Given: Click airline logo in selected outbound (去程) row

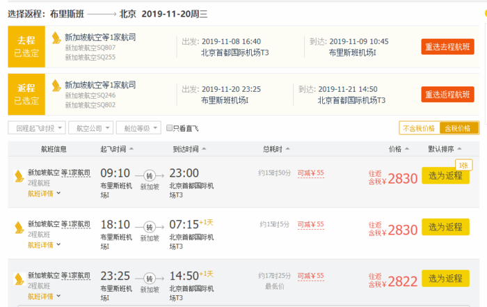Looking at the screenshot, I should tap(55, 37).
